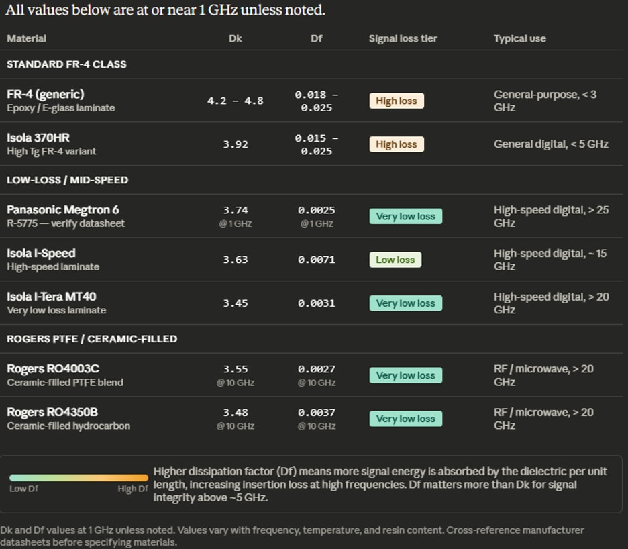
Task: Click the Rogers RO4350B material name
Action: tap(52, 412)
